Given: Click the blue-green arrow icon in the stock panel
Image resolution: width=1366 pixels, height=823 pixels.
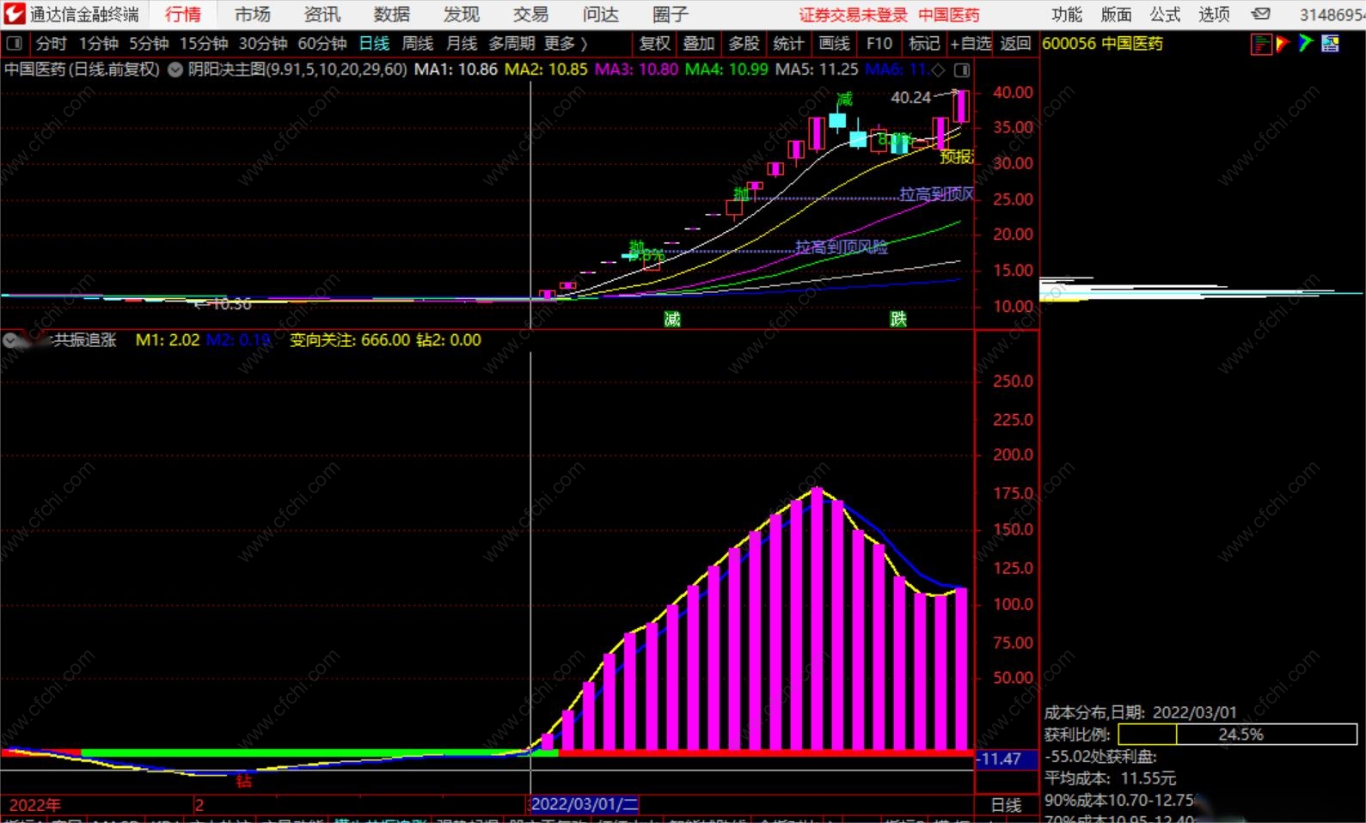Looking at the screenshot, I should (1306, 44).
